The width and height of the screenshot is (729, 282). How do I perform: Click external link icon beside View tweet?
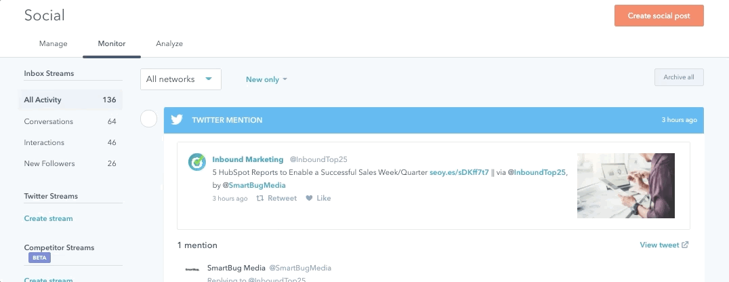coord(685,245)
